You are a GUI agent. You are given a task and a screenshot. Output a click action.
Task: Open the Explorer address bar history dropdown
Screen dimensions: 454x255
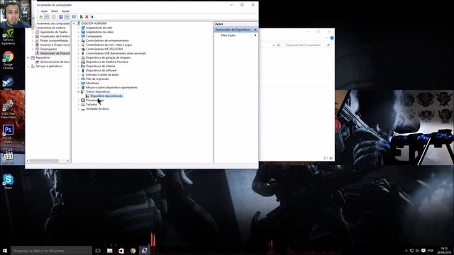tap(274, 45)
